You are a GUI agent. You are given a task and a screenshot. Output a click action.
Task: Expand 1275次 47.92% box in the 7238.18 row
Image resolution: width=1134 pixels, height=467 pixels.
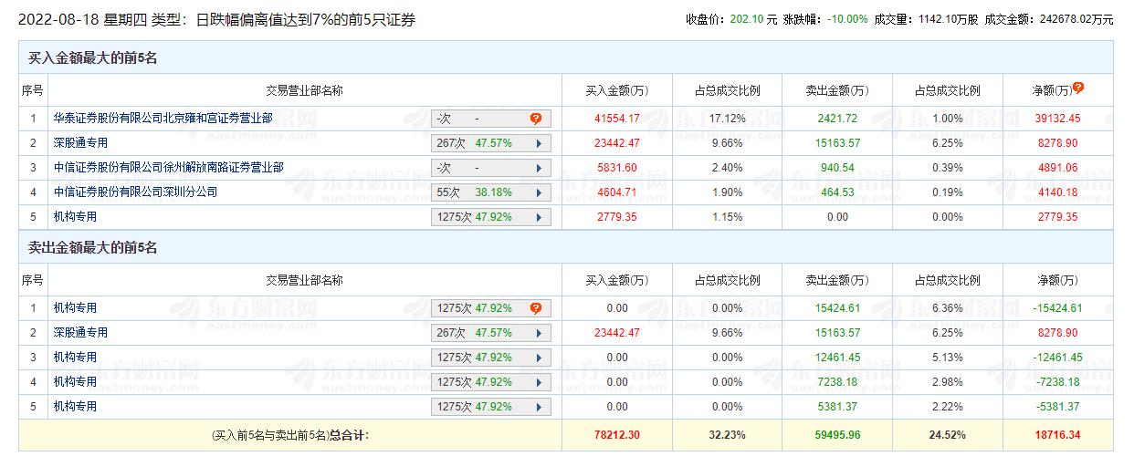pyautogui.click(x=491, y=382)
